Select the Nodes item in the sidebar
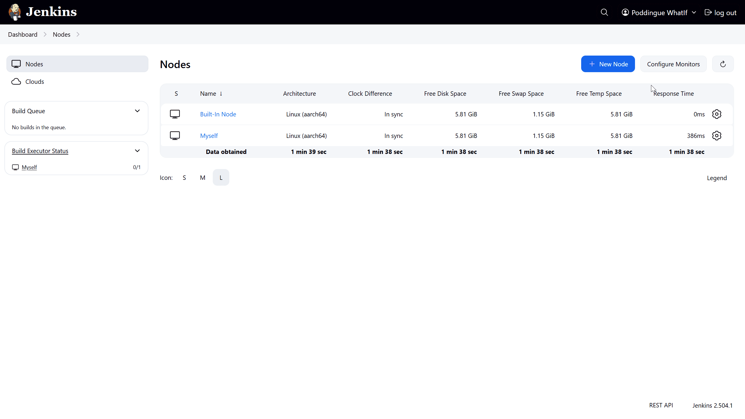 (34, 64)
